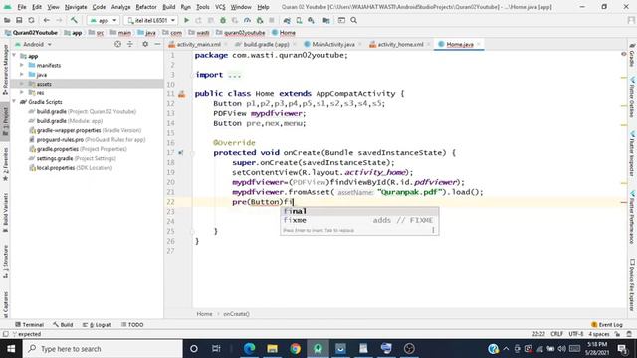The width and height of the screenshot is (637, 358).
Task: Click the Sync Project with Gradle Files icon
Action: pos(287,20)
